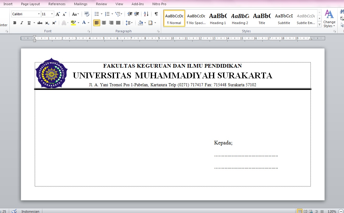Click Numbering list icon
Screen dimensions: 344x213
point(107,14)
